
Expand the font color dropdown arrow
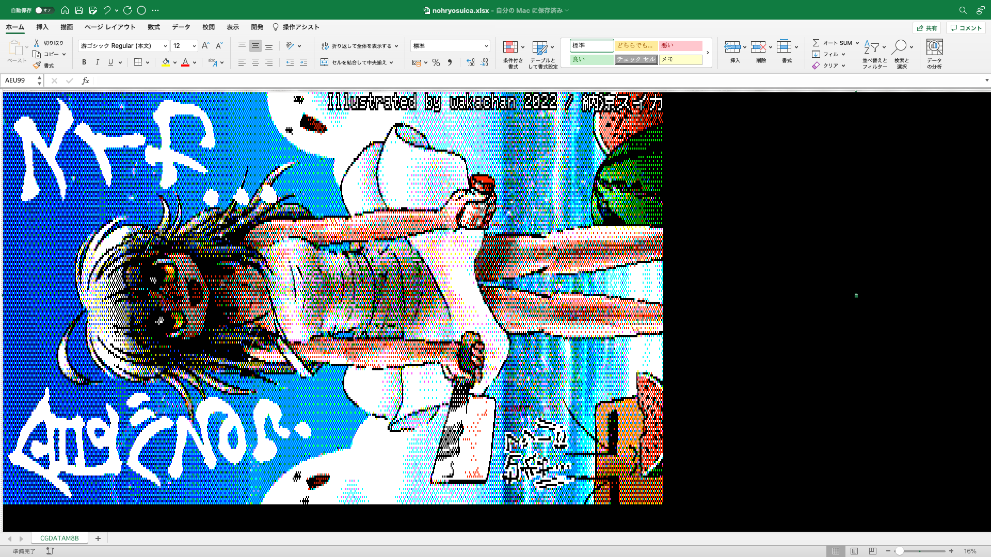click(195, 62)
